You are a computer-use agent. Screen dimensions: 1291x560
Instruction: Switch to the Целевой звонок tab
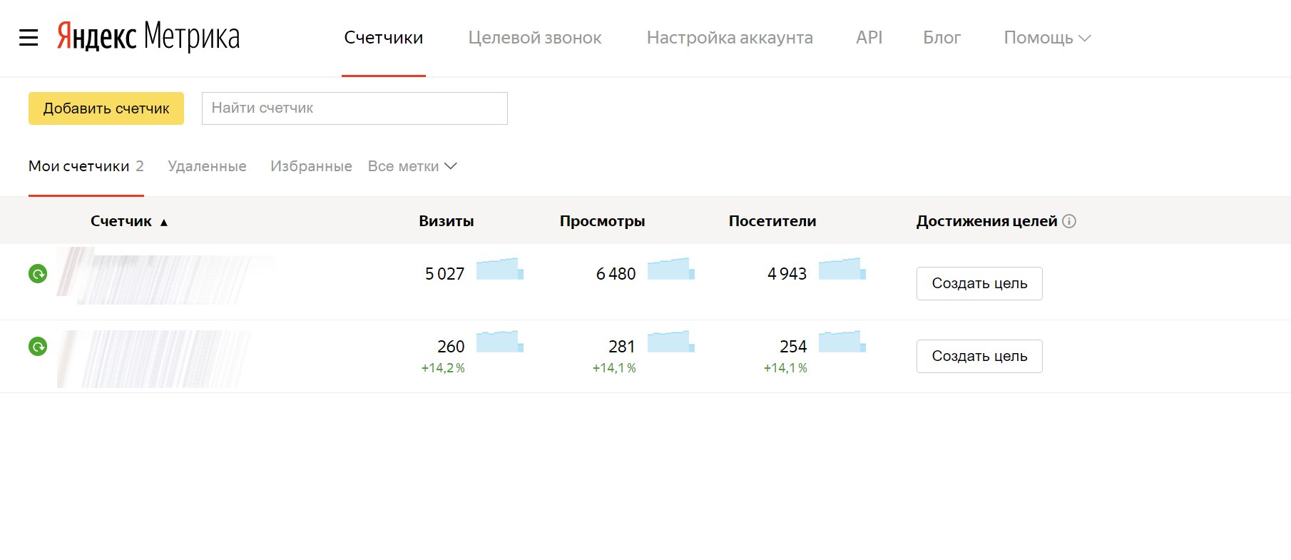tap(534, 38)
